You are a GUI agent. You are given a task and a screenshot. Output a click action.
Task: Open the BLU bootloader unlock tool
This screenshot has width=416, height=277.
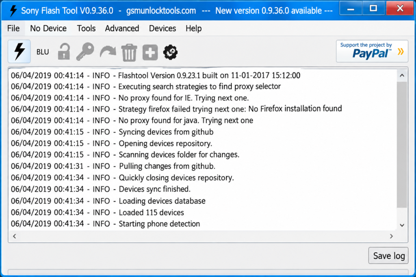43,52
